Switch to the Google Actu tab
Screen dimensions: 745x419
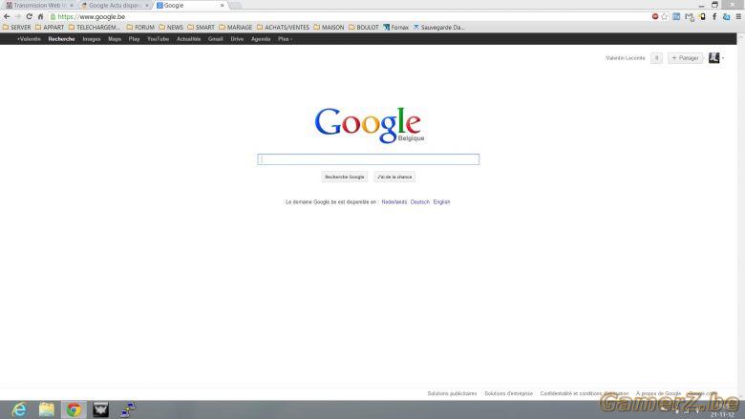114,5
